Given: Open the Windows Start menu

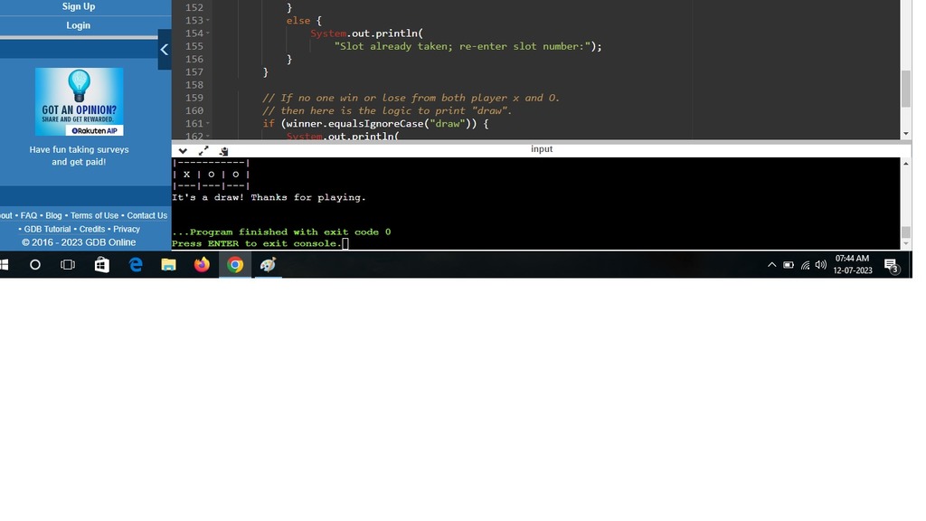Looking at the screenshot, I should pos(5,265).
